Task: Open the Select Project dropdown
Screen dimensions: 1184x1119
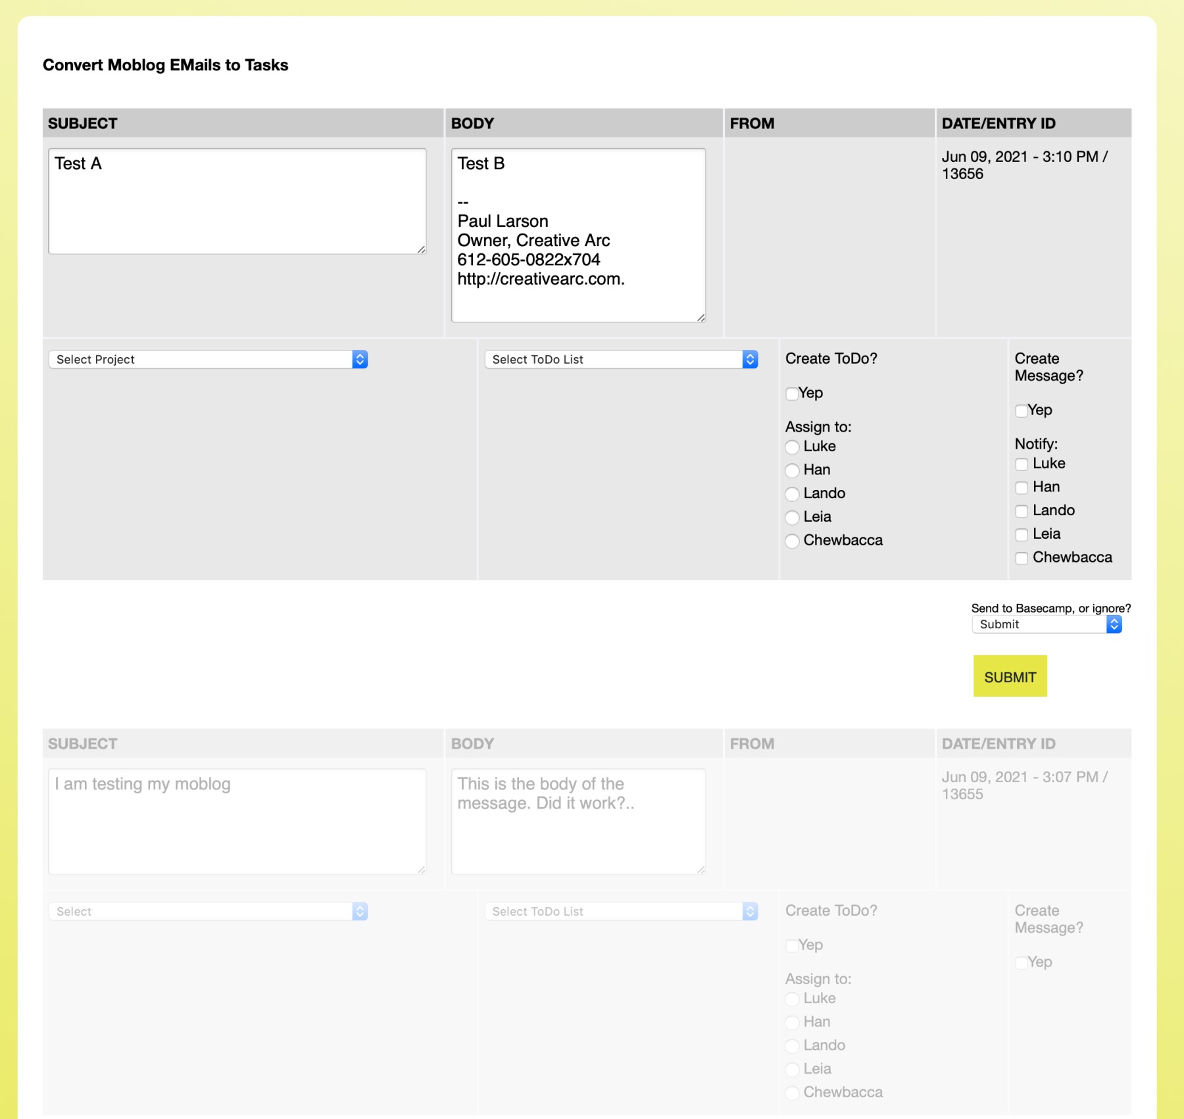Action: click(208, 359)
